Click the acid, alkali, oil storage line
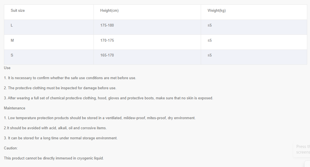The height and width of the screenshot is (167, 310). point(55,128)
